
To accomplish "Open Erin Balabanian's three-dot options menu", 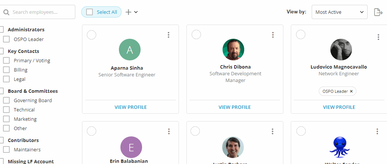I will click(x=169, y=131).
